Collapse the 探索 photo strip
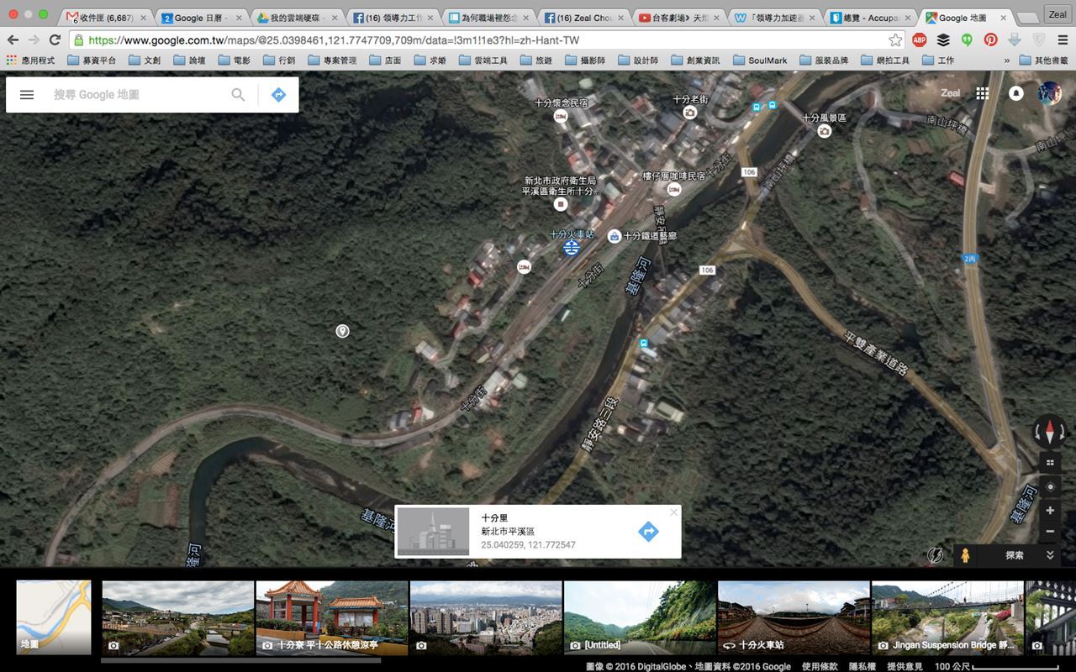 click(1050, 555)
